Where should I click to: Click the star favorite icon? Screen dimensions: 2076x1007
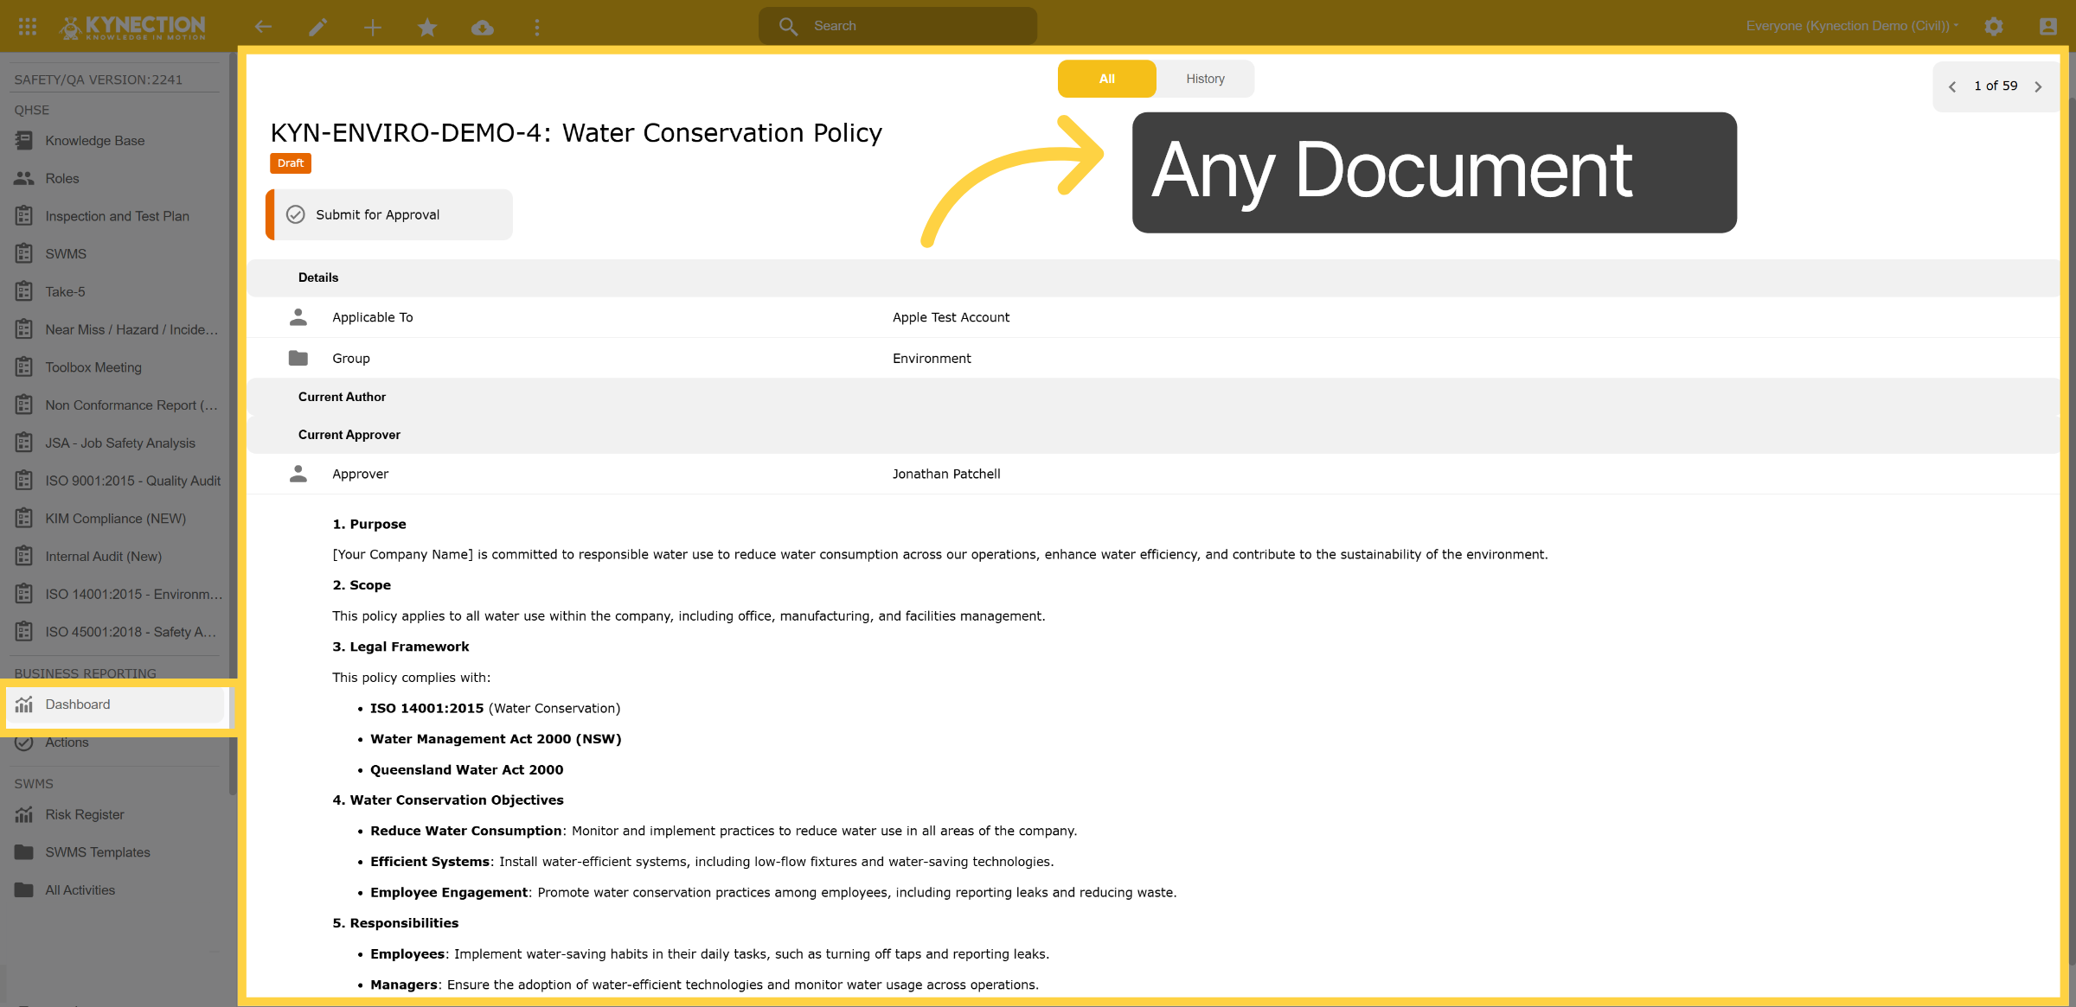427,27
